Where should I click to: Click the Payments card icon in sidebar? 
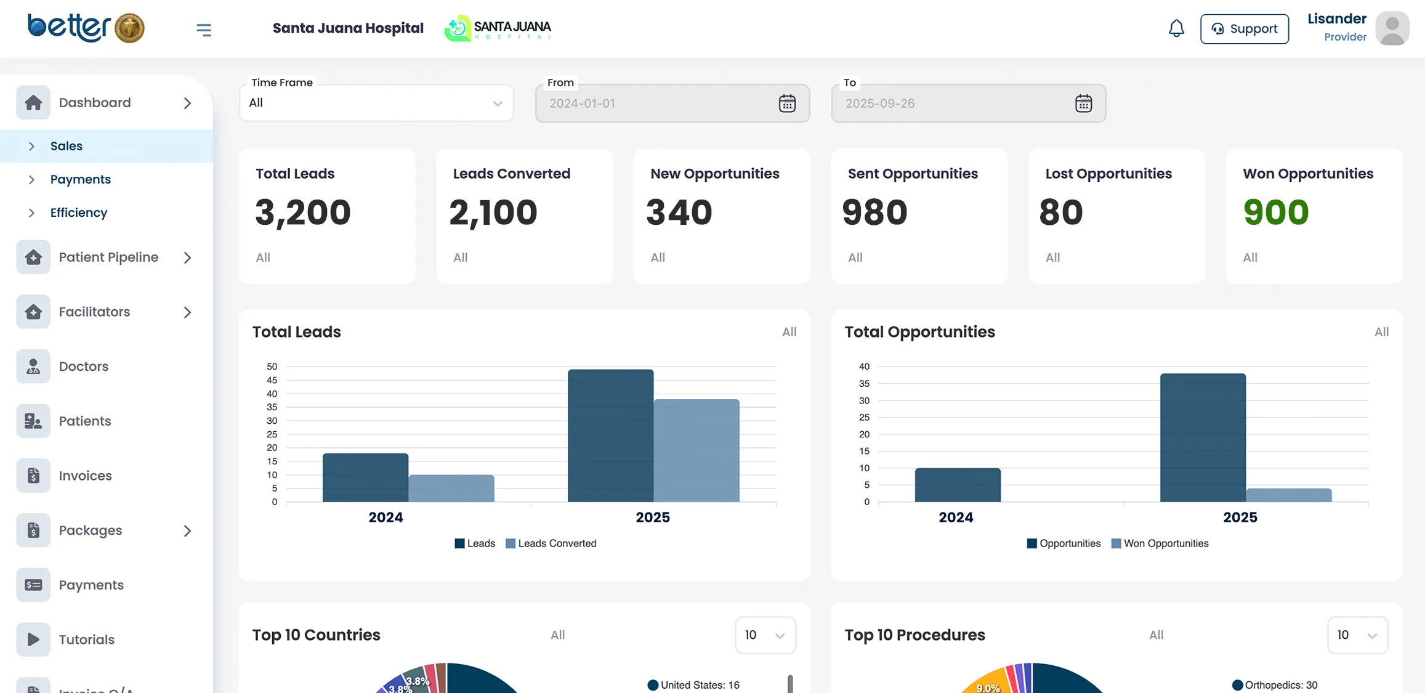point(33,585)
